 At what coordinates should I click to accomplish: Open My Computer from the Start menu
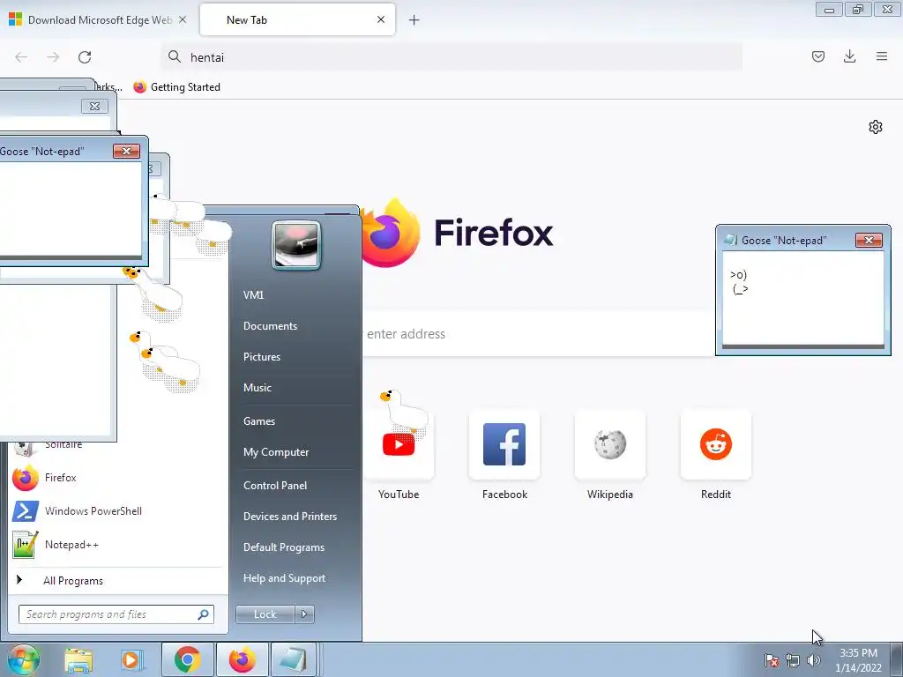point(276,452)
